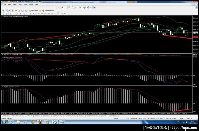Image resolution: width=199 pixels, height=131 pixels.
Task: Select the trendline drawing tool
Action: [17, 14]
